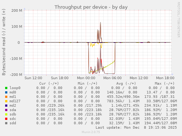Click the write spike peak near 130 M

(100, 22)
